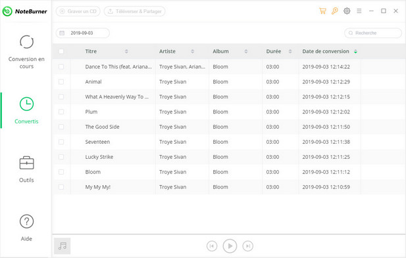The image size is (406, 258).
Task: Switch to the Convertis tab
Action: [x=26, y=110]
